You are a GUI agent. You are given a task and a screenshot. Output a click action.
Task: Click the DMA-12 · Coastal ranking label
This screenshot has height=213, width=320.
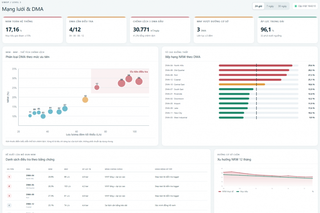pyautogui.click(x=173, y=80)
